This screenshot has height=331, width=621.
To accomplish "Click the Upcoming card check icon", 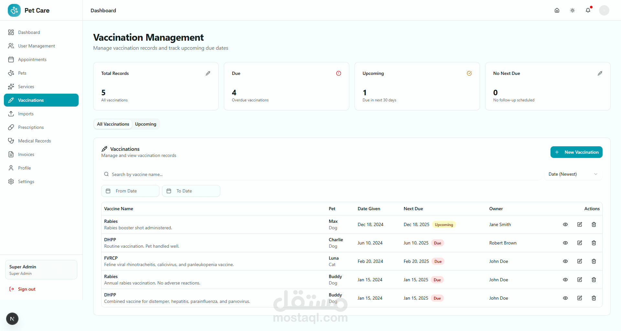I will click(x=469, y=73).
